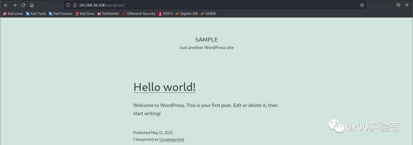Open the Hello world! post title
Image resolution: width=413 pixels, height=145 pixels.
164,87
